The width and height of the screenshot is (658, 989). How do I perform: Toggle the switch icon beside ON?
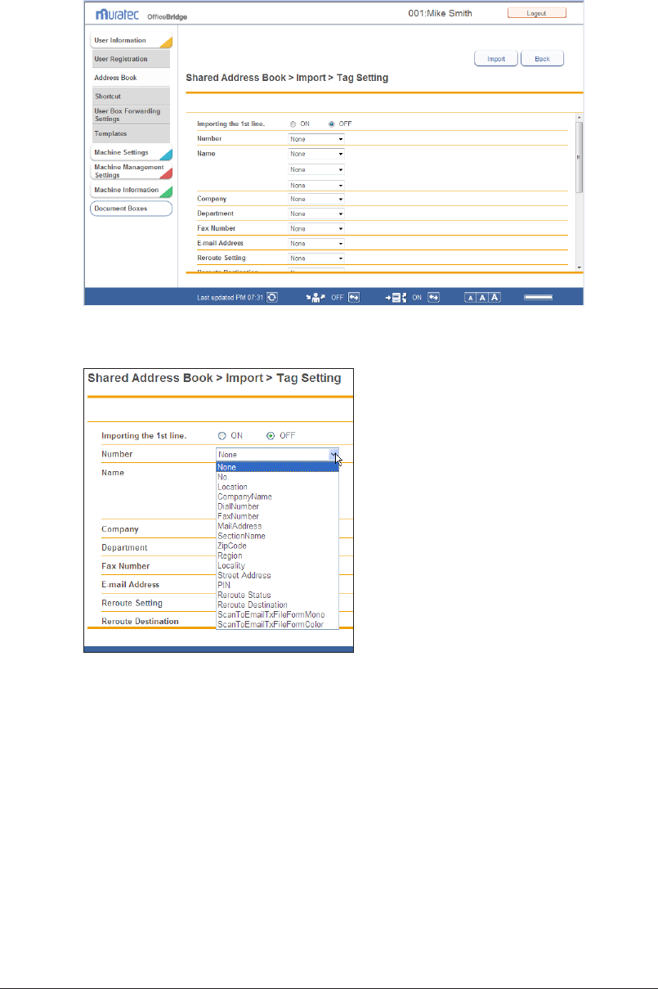(434, 298)
